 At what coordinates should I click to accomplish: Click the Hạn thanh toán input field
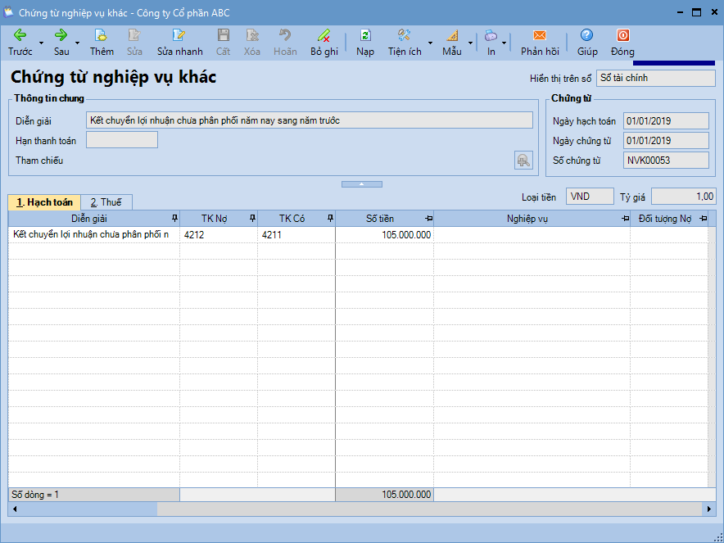[121, 140]
